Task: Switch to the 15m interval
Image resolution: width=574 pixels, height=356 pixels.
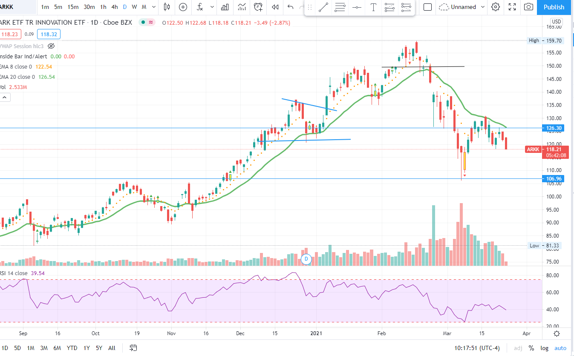Action: click(73, 7)
